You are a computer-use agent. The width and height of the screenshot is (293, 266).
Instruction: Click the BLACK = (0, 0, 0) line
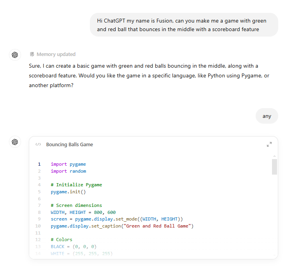74,247
